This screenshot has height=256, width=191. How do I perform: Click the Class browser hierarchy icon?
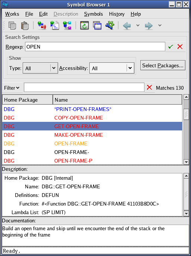(x=67, y=25)
